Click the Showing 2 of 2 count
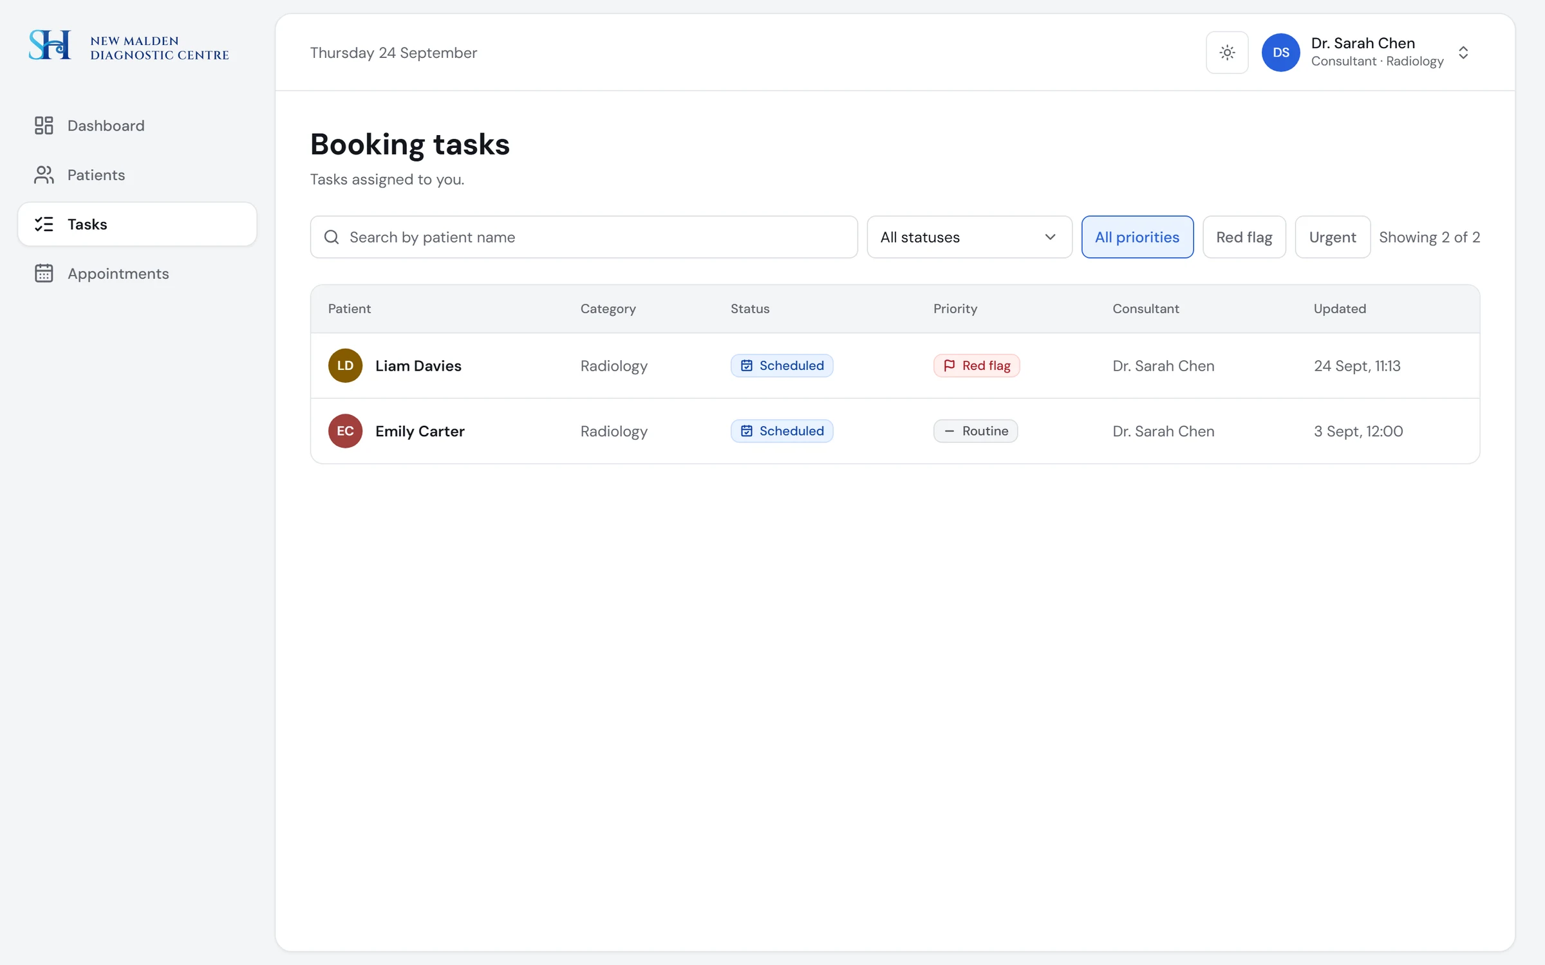Viewport: 1545px width, 965px height. pyautogui.click(x=1429, y=237)
